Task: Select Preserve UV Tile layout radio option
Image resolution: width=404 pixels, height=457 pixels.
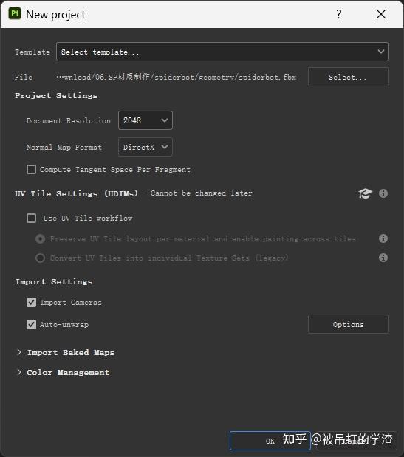Action: point(40,239)
